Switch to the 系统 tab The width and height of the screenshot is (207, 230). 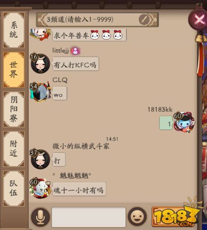pos(13,30)
